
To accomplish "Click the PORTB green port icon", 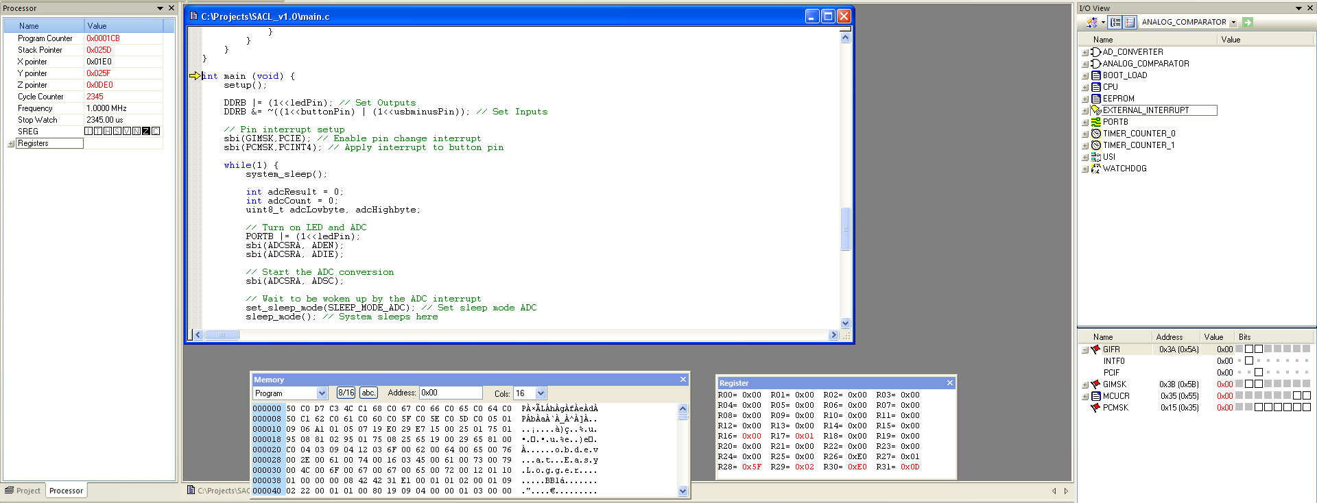I will (1096, 122).
